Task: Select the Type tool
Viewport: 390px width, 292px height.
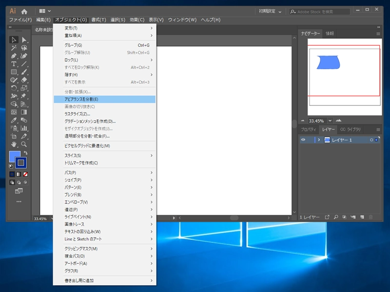Action: tap(14, 64)
